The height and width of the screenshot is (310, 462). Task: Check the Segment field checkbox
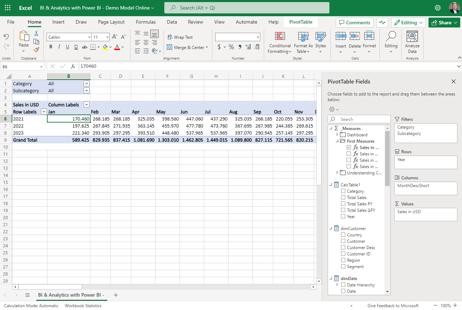[343, 267]
